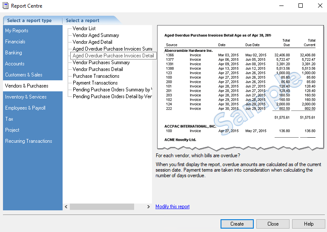Click the sample report preview thumbnail
The width and height of the screenshot is (327, 232).
[x=240, y=87]
